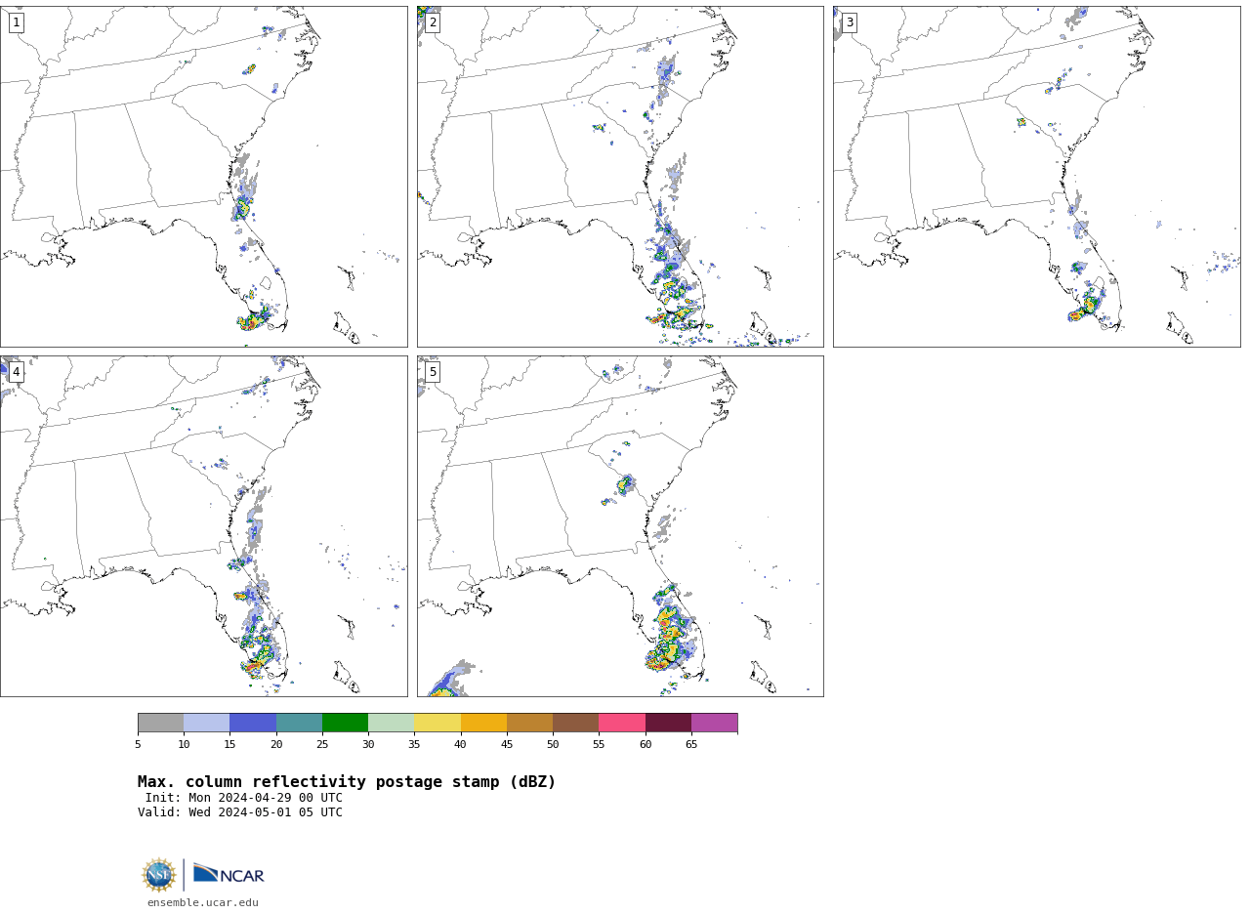1250x914 pixels.
Task: Open ensemble member 5 map panel
Action: (620, 526)
